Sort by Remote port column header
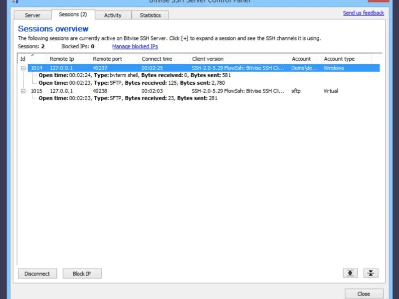This screenshot has width=399, height=299. pyautogui.click(x=114, y=59)
